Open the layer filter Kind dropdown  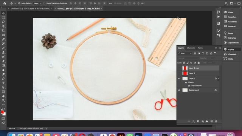click(x=185, y=53)
